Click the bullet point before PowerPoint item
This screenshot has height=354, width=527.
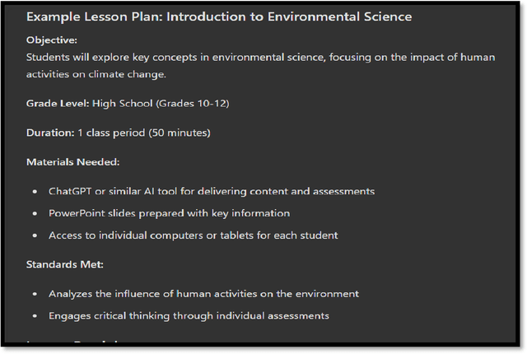tap(35, 213)
